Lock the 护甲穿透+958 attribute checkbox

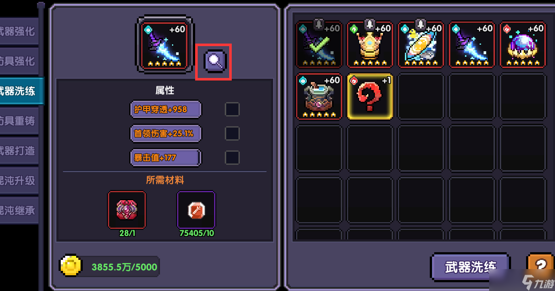232,109
